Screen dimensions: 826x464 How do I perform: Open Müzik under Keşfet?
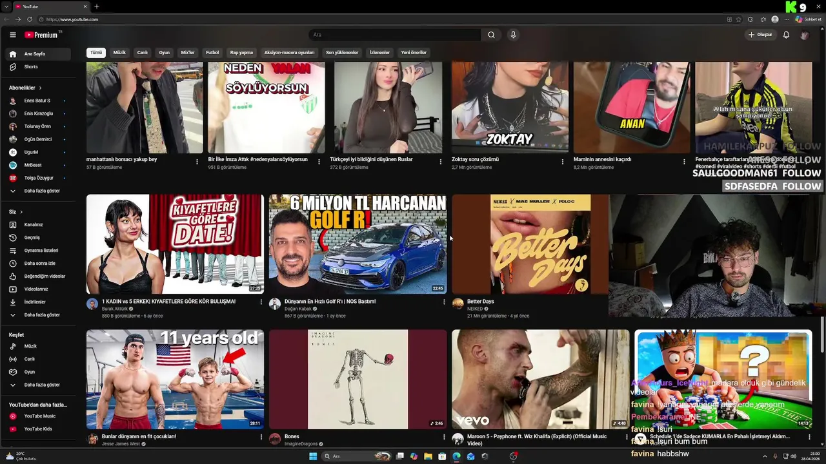[x=39, y=346]
